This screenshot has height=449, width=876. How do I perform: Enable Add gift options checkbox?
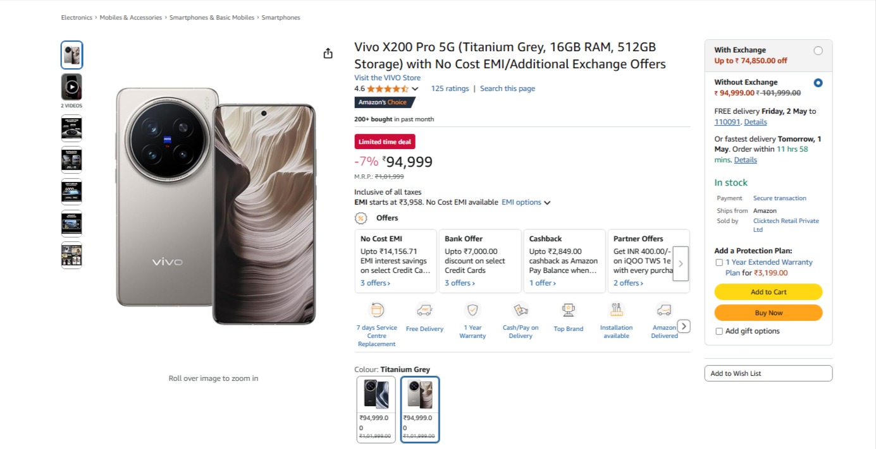pyautogui.click(x=719, y=331)
